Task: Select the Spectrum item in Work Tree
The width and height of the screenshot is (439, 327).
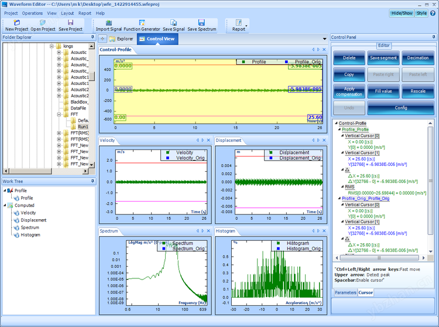Action: [x=30, y=227]
